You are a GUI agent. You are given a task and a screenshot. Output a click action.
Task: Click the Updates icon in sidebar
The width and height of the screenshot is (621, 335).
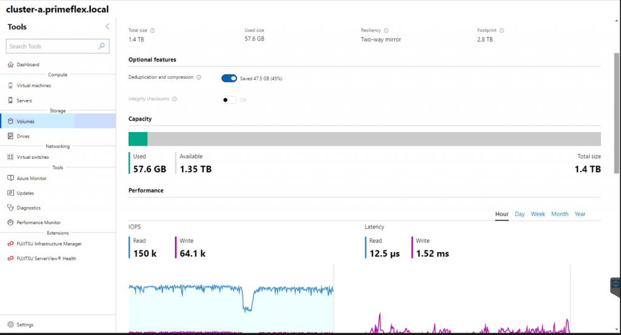pos(10,193)
